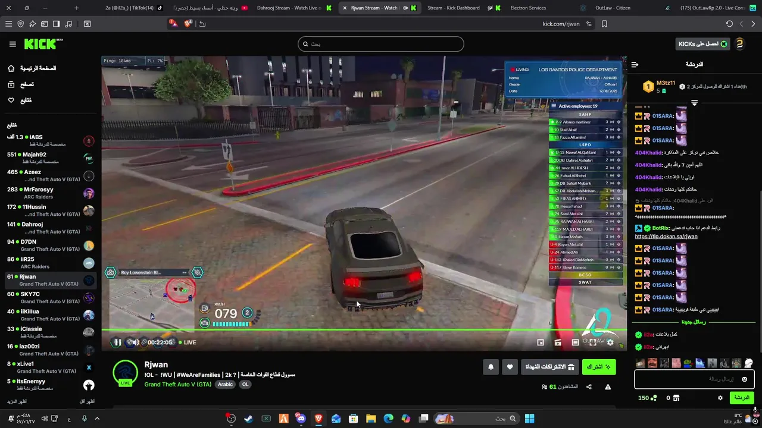Click the Kick search field

tap(381, 44)
